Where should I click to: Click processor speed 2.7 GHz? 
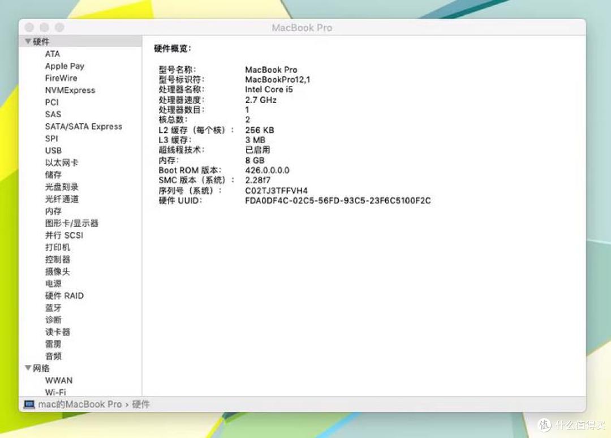pos(261,100)
